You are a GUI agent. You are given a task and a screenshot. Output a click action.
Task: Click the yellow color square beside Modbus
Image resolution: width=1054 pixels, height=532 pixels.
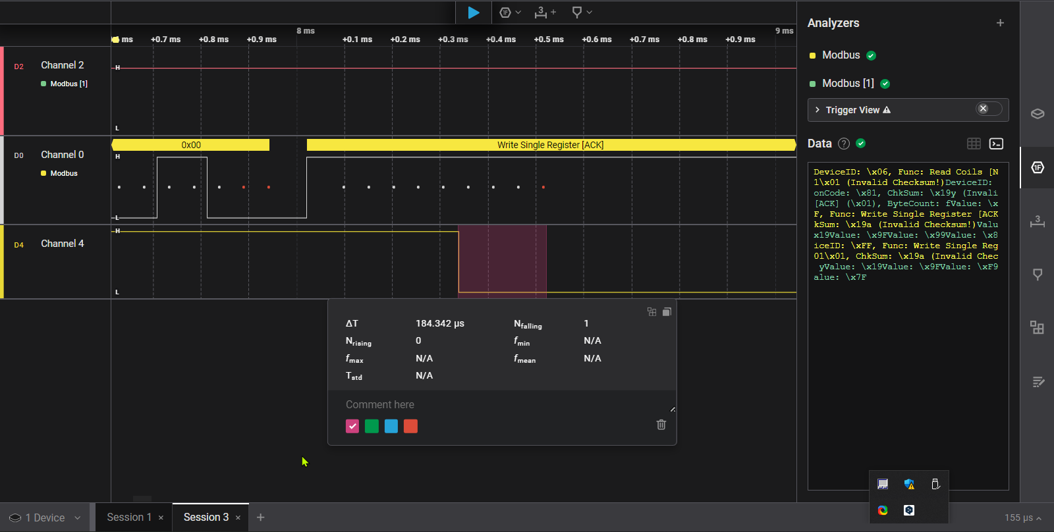pyautogui.click(x=812, y=56)
